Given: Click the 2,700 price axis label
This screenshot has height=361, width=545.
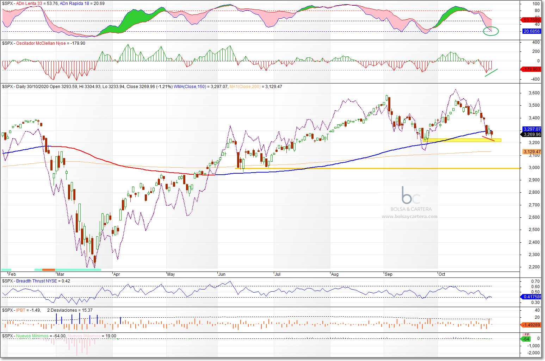Looking at the screenshot, I should (x=534, y=205).
